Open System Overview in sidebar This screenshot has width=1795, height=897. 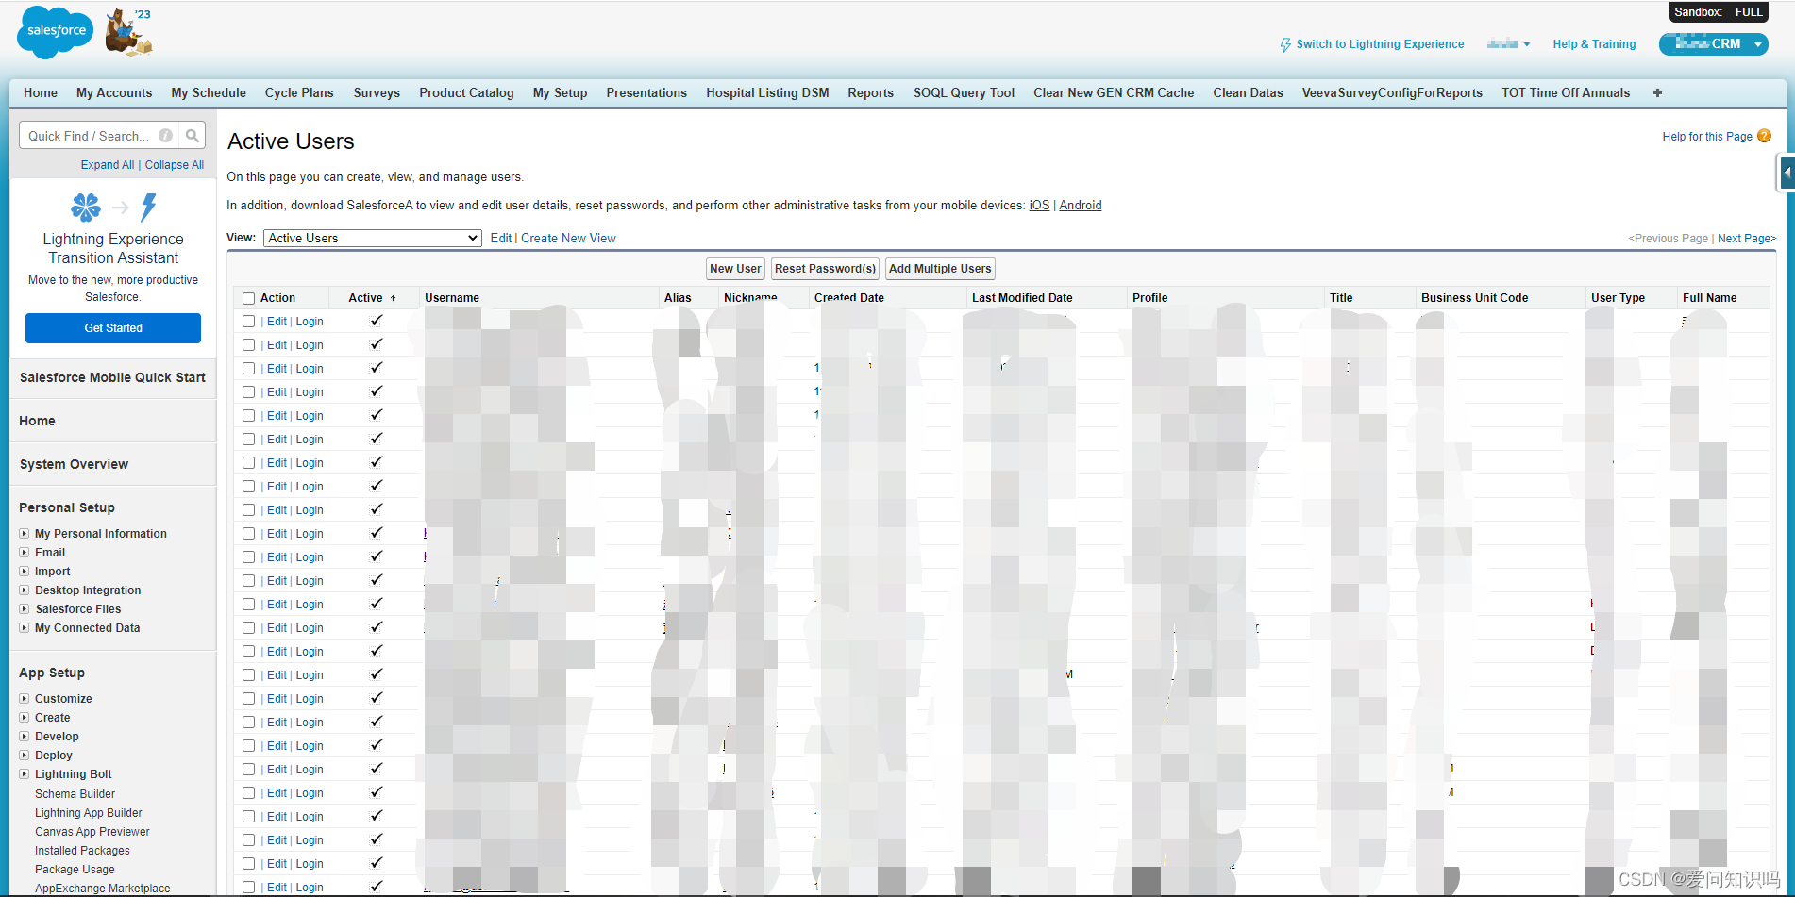pyautogui.click(x=74, y=464)
